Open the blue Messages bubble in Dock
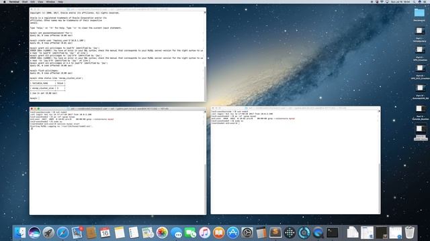The width and height of the screenshot is (430, 241). point(176,233)
